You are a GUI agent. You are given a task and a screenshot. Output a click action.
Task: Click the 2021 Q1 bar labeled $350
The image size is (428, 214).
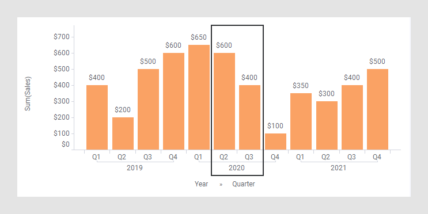point(301,121)
